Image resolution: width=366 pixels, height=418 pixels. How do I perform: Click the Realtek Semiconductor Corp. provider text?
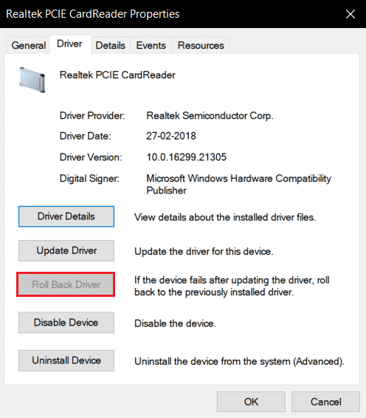pos(210,116)
